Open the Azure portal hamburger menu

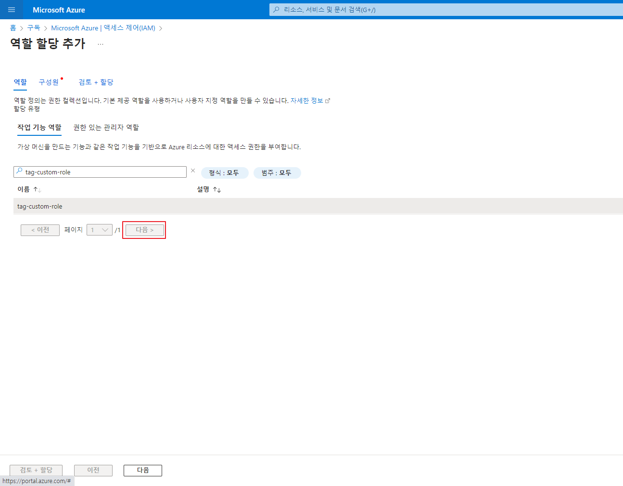click(12, 10)
